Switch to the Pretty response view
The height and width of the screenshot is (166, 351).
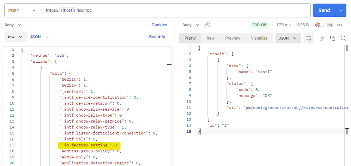[x=190, y=38]
